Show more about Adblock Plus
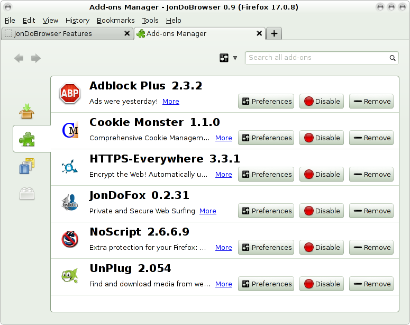This screenshot has height=325, width=410. [171, 101]
